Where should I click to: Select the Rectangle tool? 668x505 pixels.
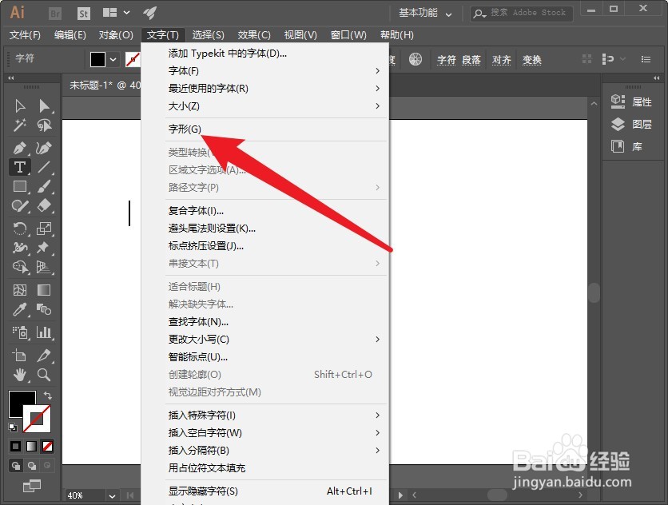(x=20, y=186)
